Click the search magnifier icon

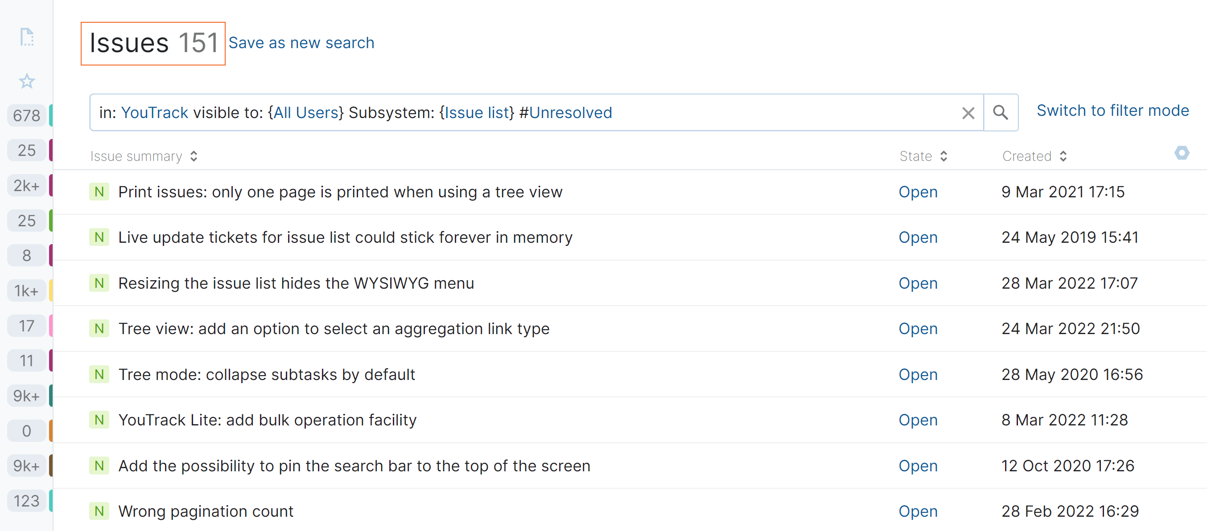point(1001,112)
